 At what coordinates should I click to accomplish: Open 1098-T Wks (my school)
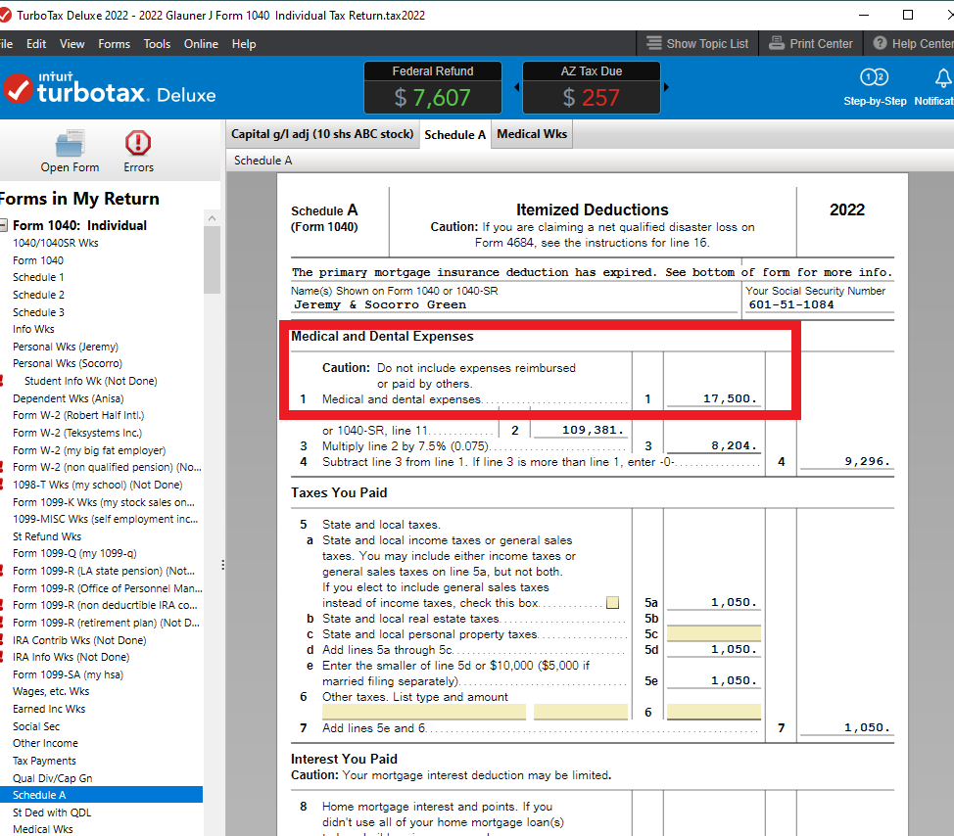click(x=97, y=486)
